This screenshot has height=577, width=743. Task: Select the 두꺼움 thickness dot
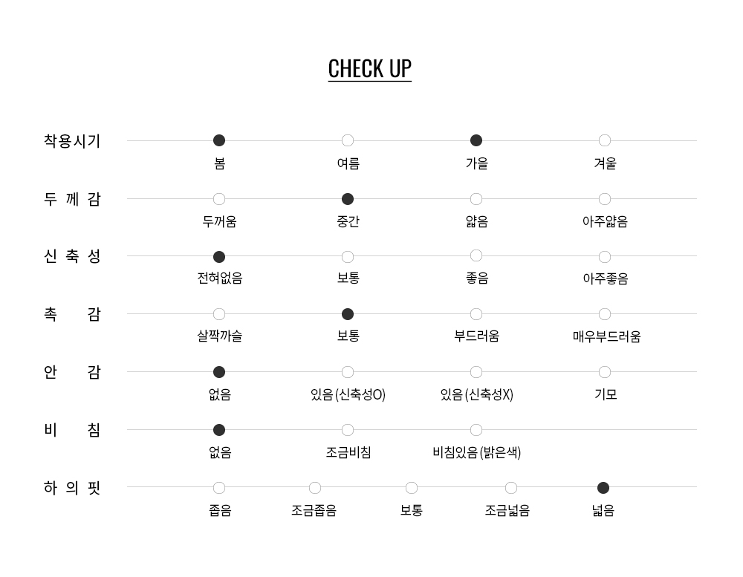[x=219, y=199]
